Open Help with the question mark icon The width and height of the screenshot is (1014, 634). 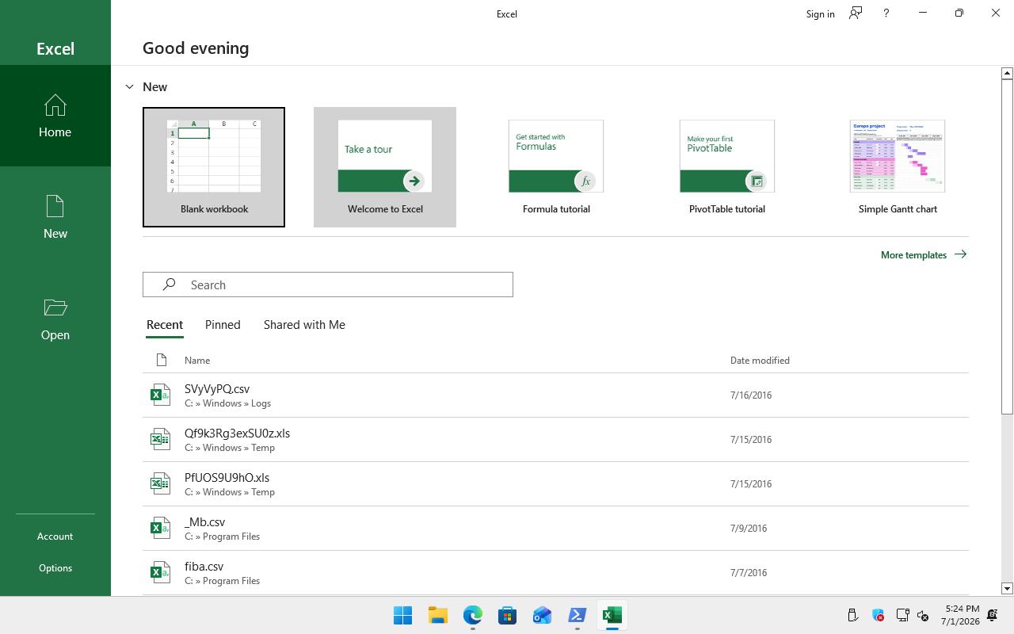pos(886,13)
